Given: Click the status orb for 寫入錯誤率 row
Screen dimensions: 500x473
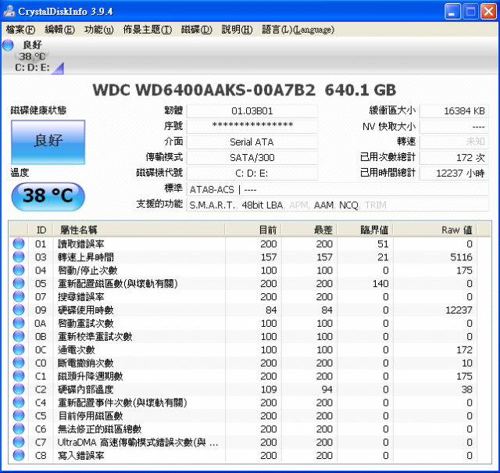Looking at the screenshot, I should [x=19, y=455].
